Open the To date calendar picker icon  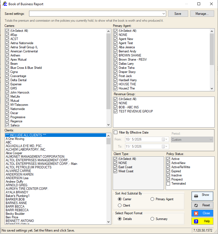click(165, 146)
